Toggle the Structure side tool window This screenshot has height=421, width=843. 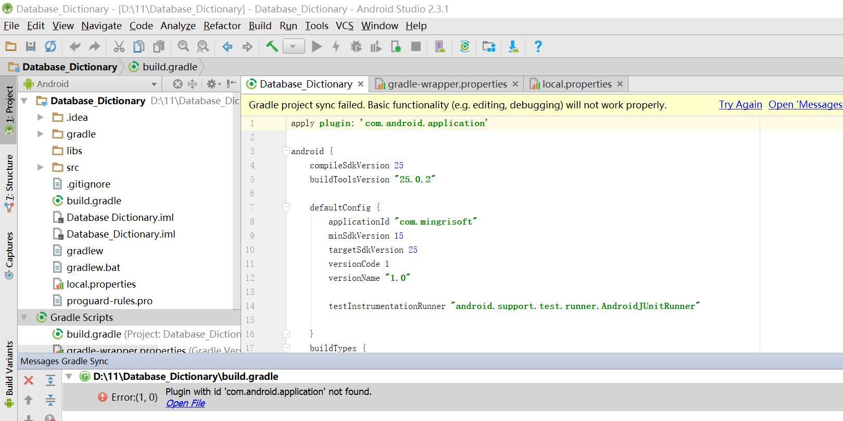(9, 182)
